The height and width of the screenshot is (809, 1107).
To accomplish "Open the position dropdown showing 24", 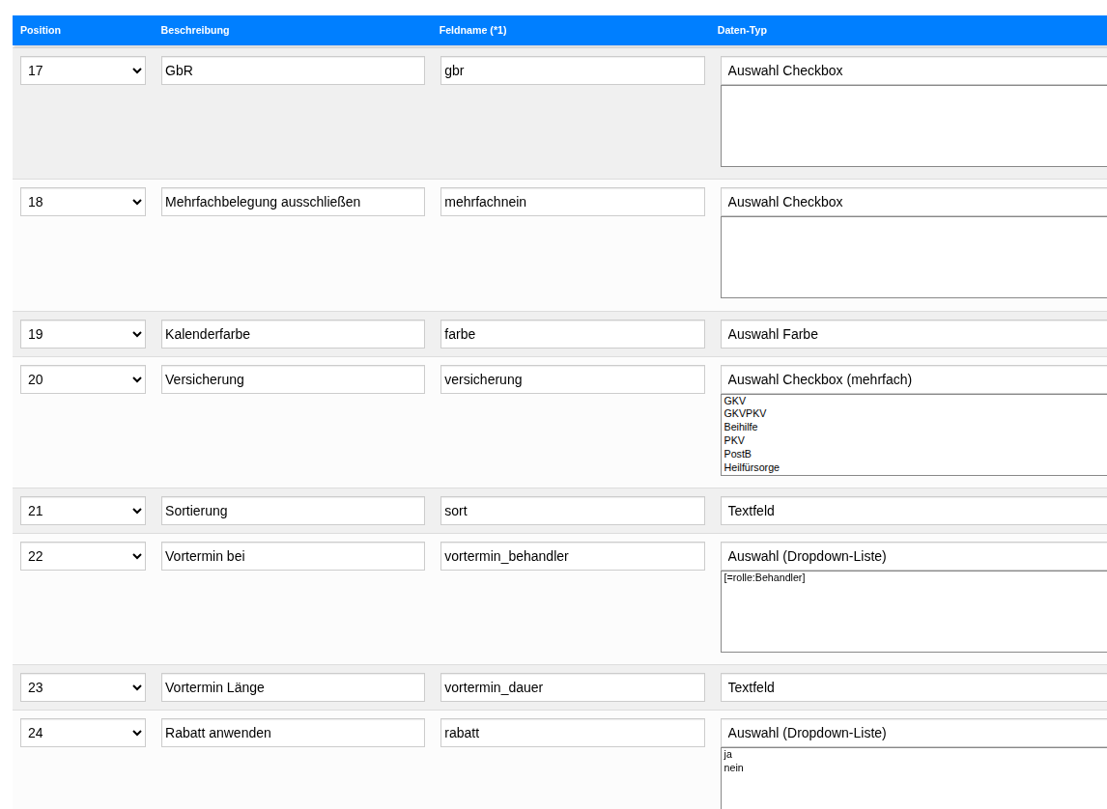I will (x=83, y=733).
